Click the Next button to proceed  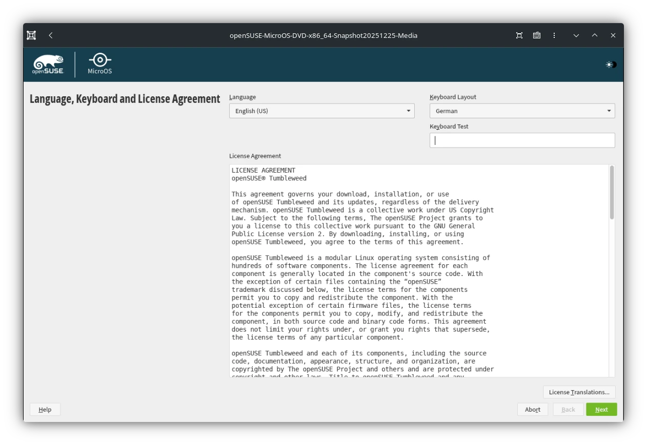click(601, 409)
